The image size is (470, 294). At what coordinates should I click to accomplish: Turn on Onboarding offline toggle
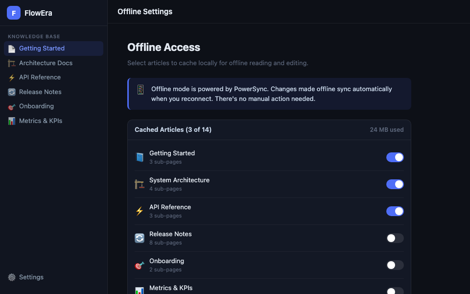[x=395, y=265]
